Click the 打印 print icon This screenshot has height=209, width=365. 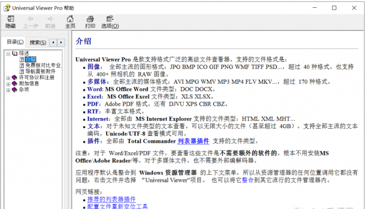[90, 19]
